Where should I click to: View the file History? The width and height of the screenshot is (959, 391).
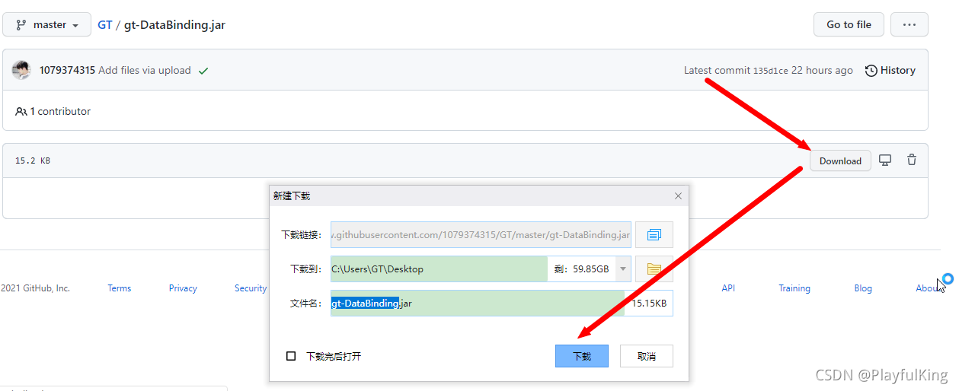pyautogui.click(x=890, y=70)
